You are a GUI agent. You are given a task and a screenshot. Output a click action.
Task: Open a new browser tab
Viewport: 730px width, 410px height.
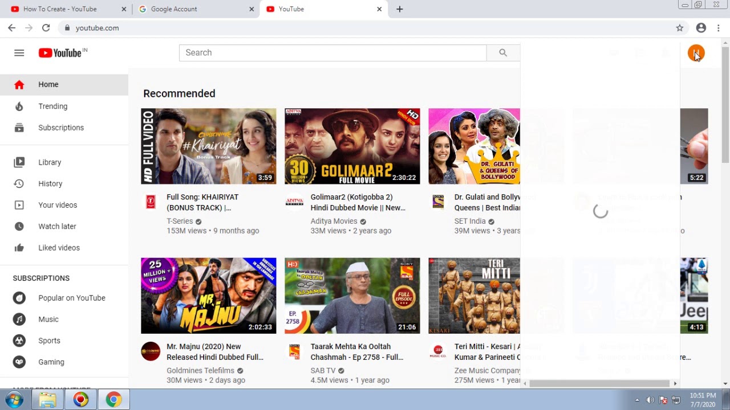click(400, 9)
